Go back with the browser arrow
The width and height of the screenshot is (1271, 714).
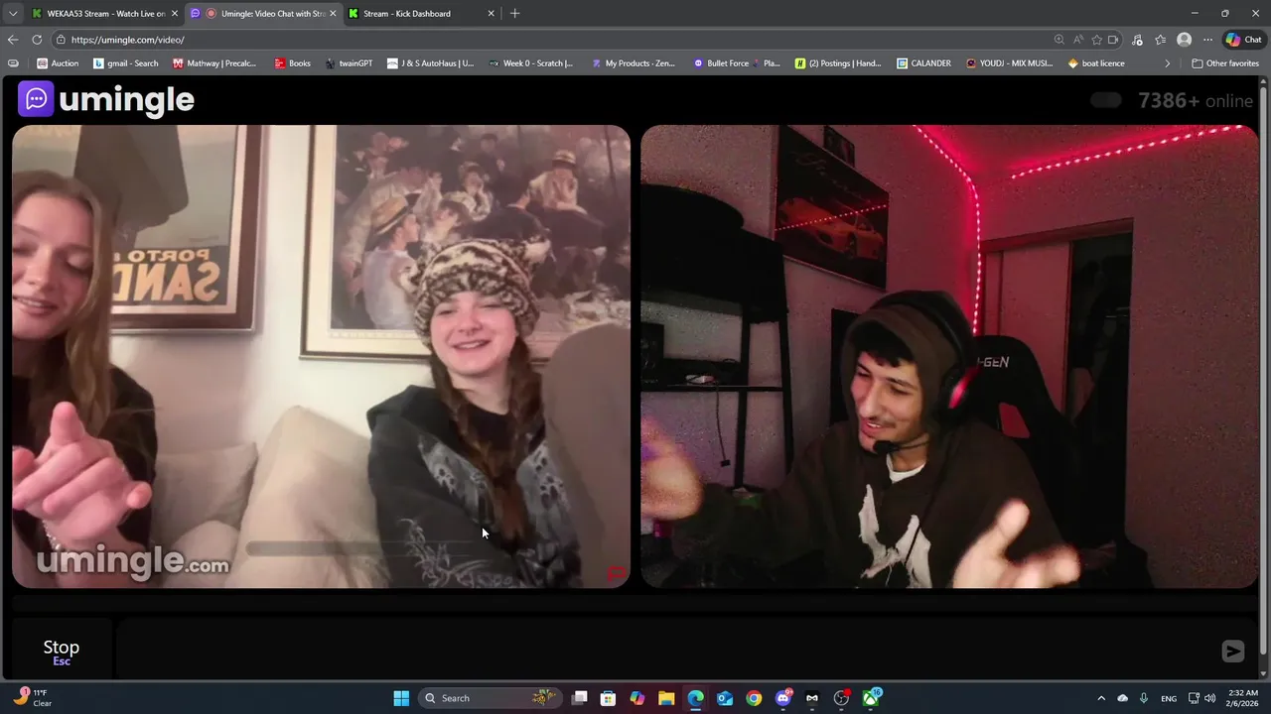click(13, 40)
